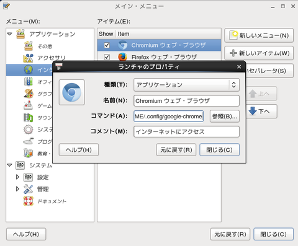The height and width of the screenshot is (246, 298).
Task: Select the アクセサリ category icon
Action: pyautogui.click(x=29, y=58)
